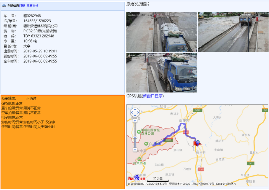The width and height of the screenshot is (269, 190).
Task: Click the 打印 link
Action: (22, 6)
